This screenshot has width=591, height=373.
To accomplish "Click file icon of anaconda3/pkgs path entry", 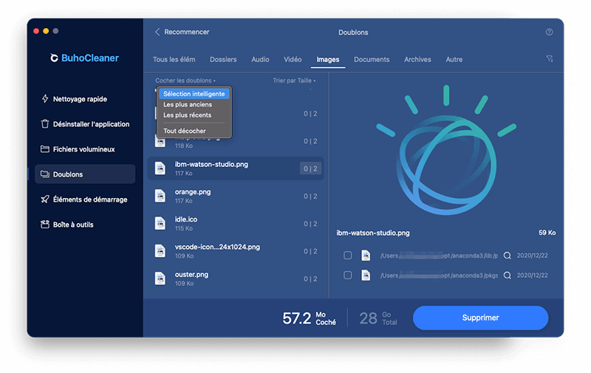I will pyautogui.click(x=366, y=276).
